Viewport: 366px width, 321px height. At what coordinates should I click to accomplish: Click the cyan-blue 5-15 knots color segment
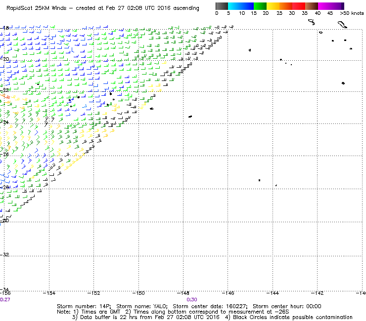pyautogui.click(x=241, y=6)
